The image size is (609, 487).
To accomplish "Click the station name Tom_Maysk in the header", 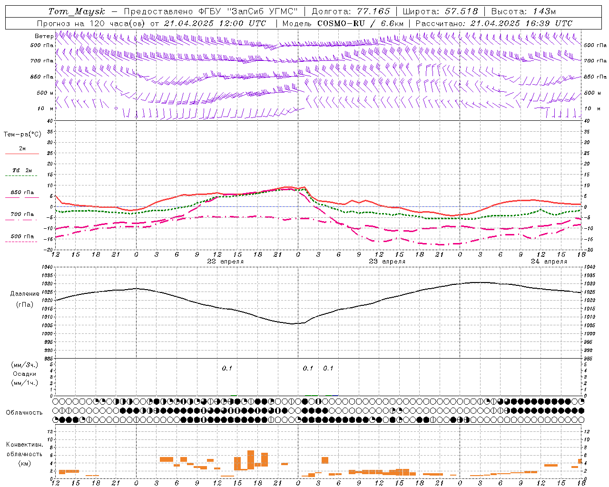I will click(76, 11).
